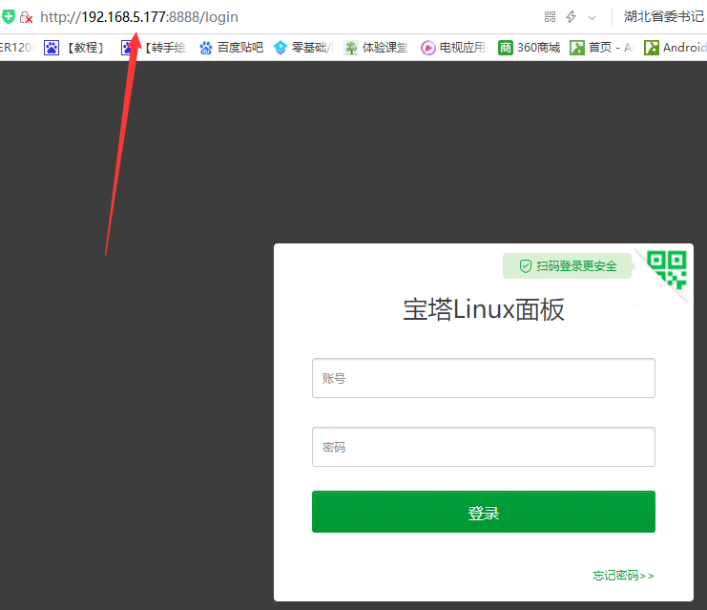Click the Baidu Tieba paw icon
This screenshot has width=707, height=610.
(x=205, y=48)
